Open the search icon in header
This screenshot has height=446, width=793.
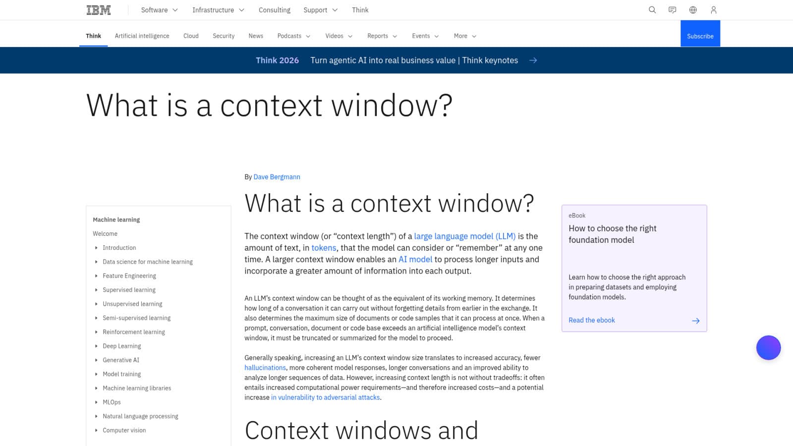652,10
